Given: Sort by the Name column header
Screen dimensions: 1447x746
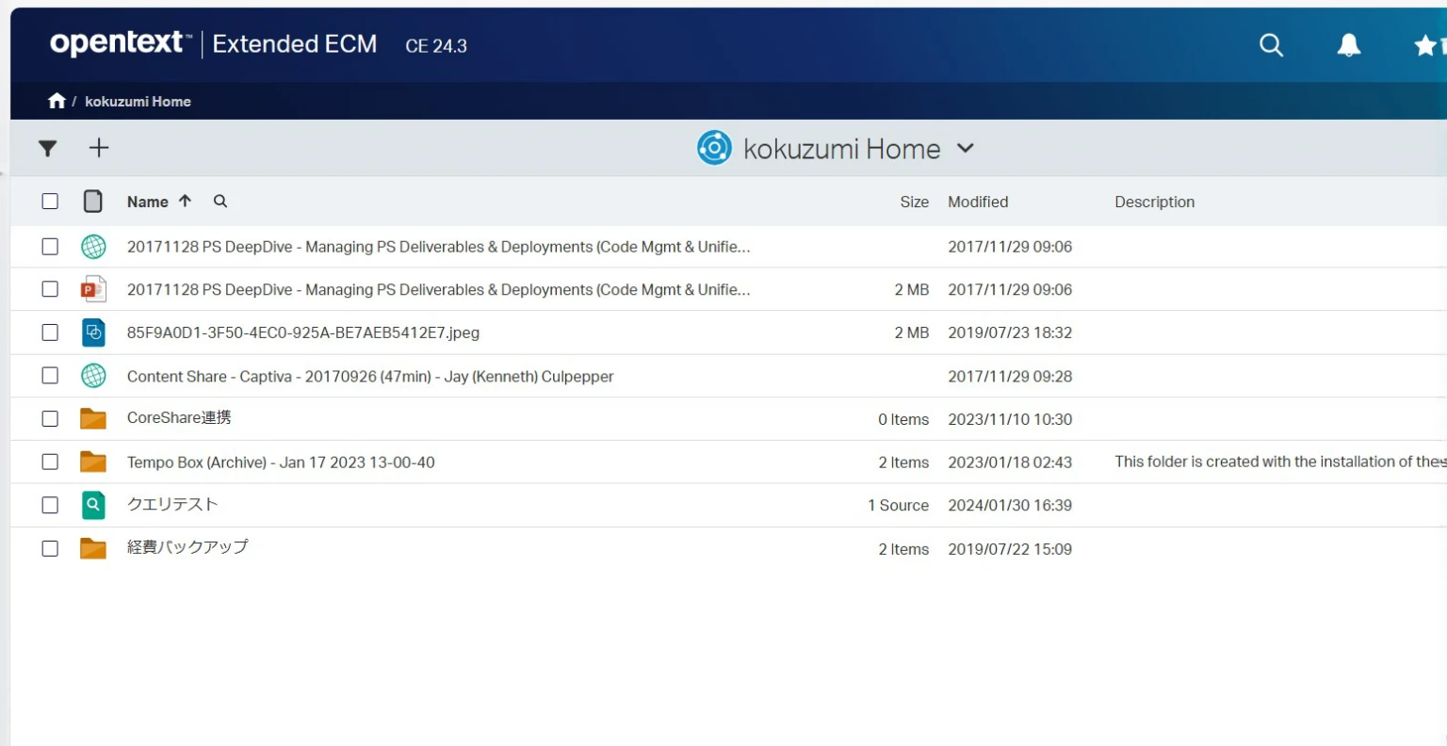Looking at the screenshot, I should coord(148,202).
